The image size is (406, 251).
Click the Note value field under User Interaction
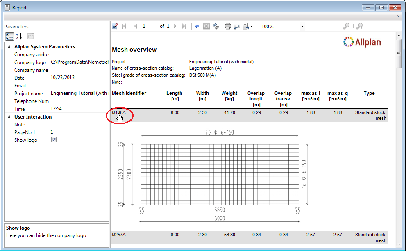pos(78,125)
